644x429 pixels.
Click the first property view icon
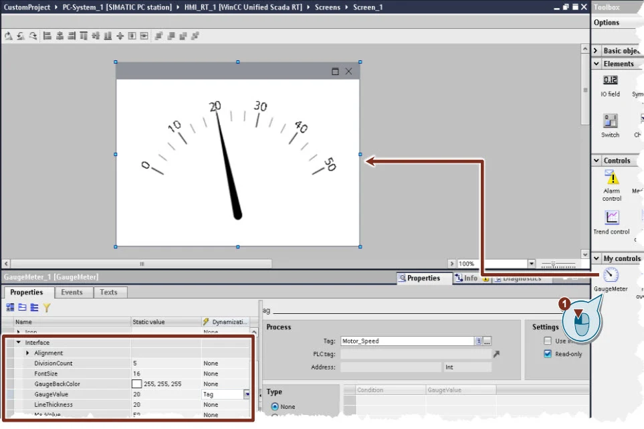10,307
